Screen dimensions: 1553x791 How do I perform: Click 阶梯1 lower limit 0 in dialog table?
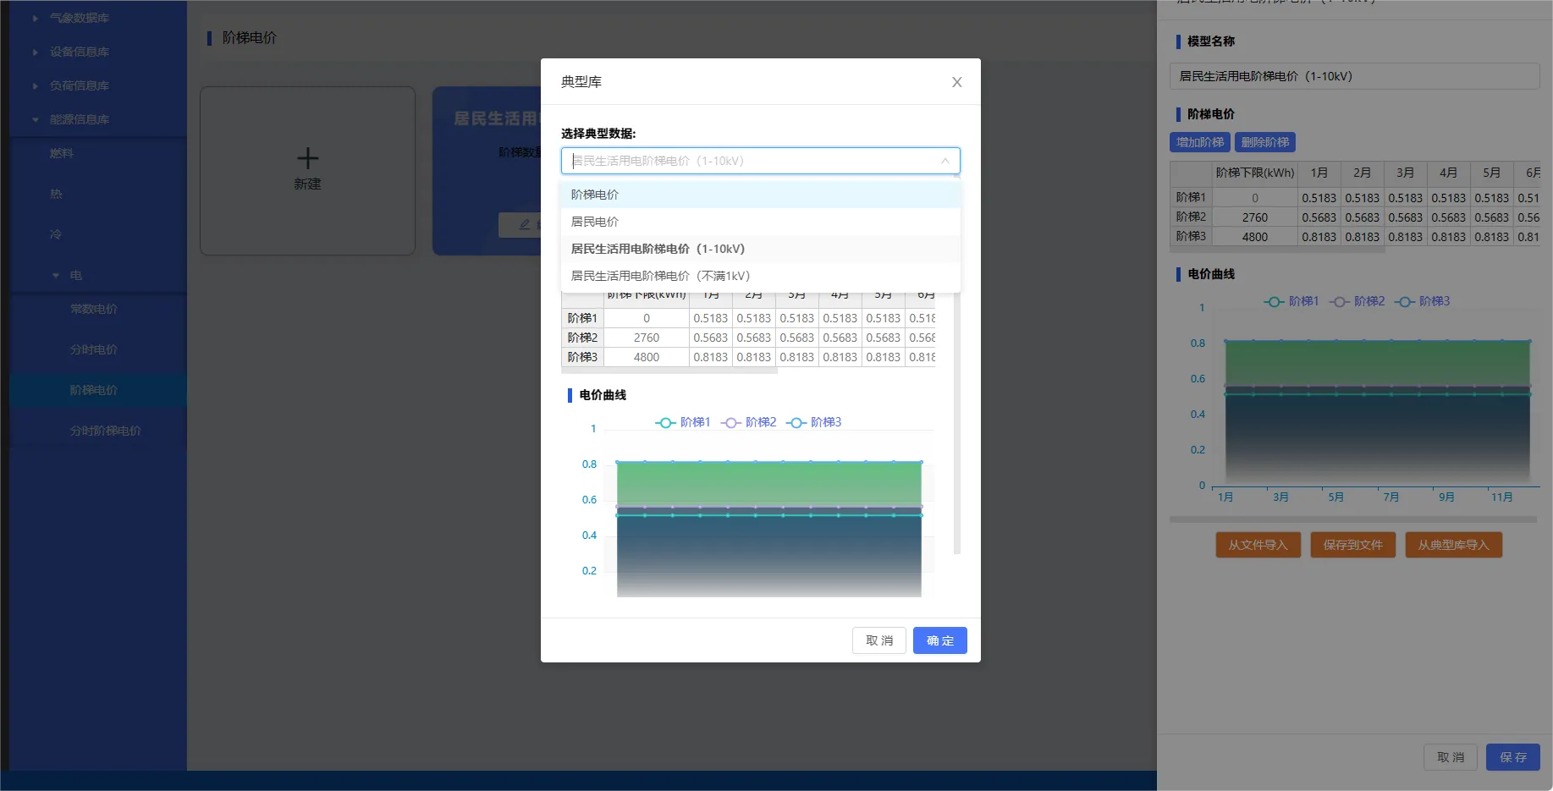[646, 318]
